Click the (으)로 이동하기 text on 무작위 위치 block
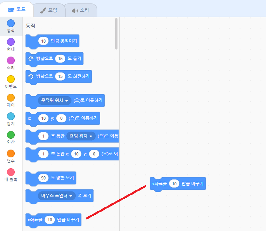The image size is (266, 231). pyautogui.click(x=88, y=100)
